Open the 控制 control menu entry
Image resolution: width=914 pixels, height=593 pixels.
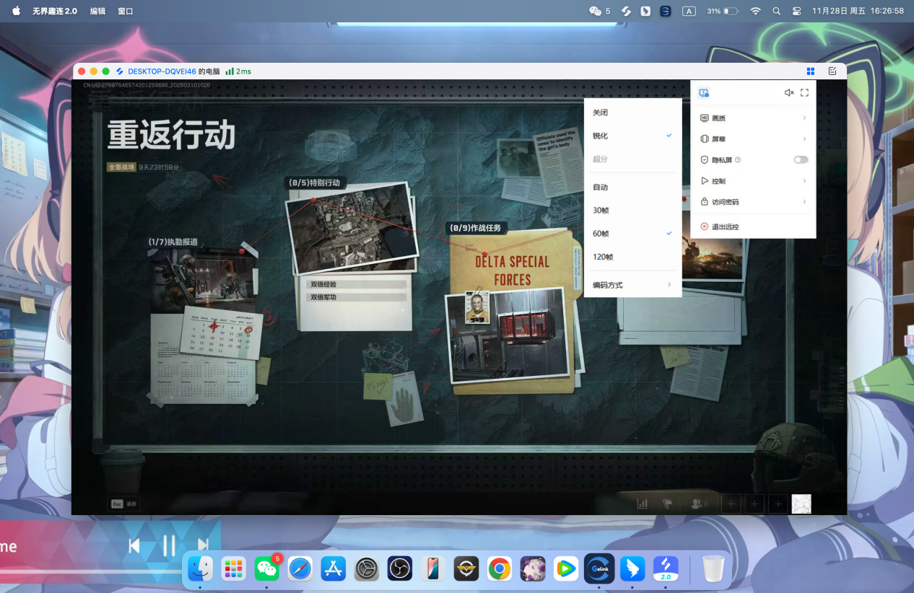click(753, 181)
